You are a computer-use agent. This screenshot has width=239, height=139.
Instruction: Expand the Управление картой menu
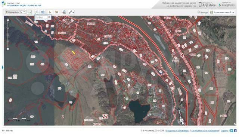[x=222, y=12]
